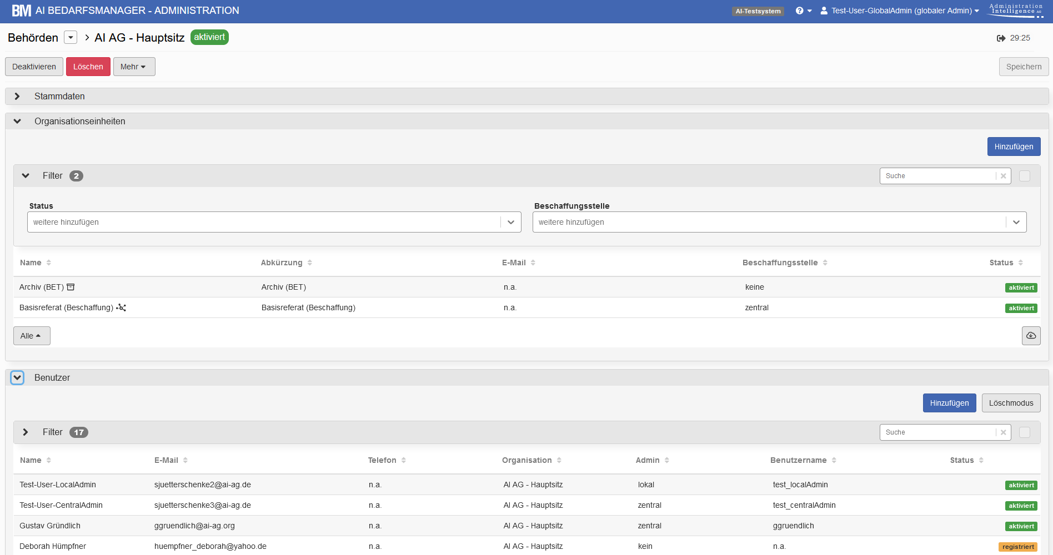Click the archive icon next to Archiv (BET)
The image size is (1053, 555).
click(71, 287)
